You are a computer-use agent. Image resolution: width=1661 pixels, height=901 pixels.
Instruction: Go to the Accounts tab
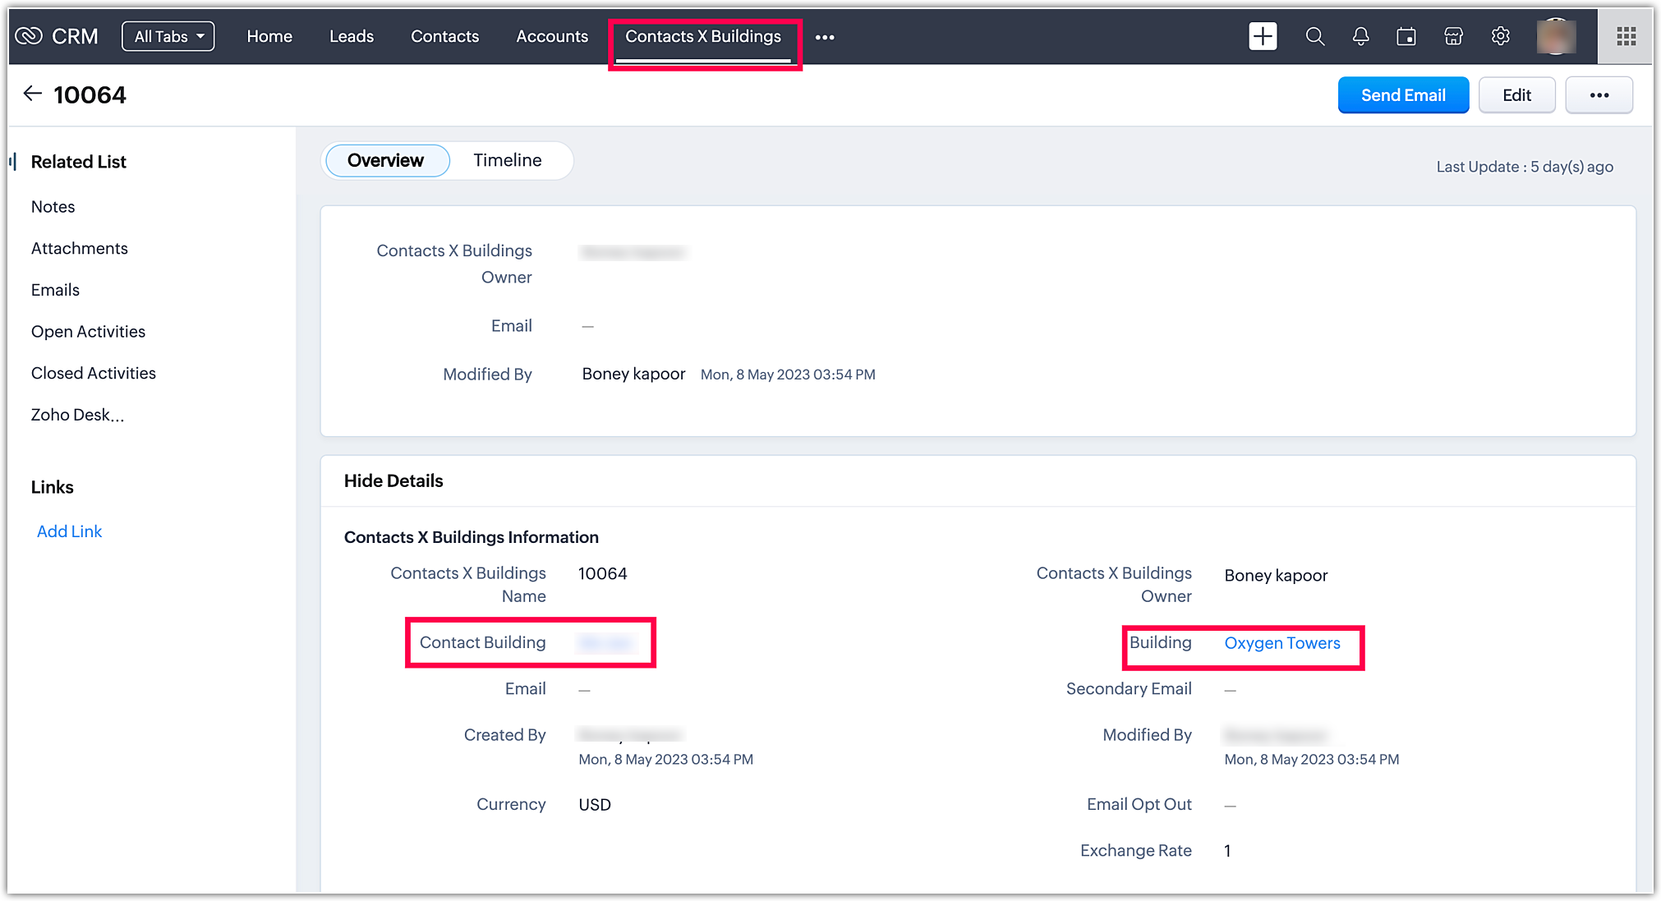point(552,36)
